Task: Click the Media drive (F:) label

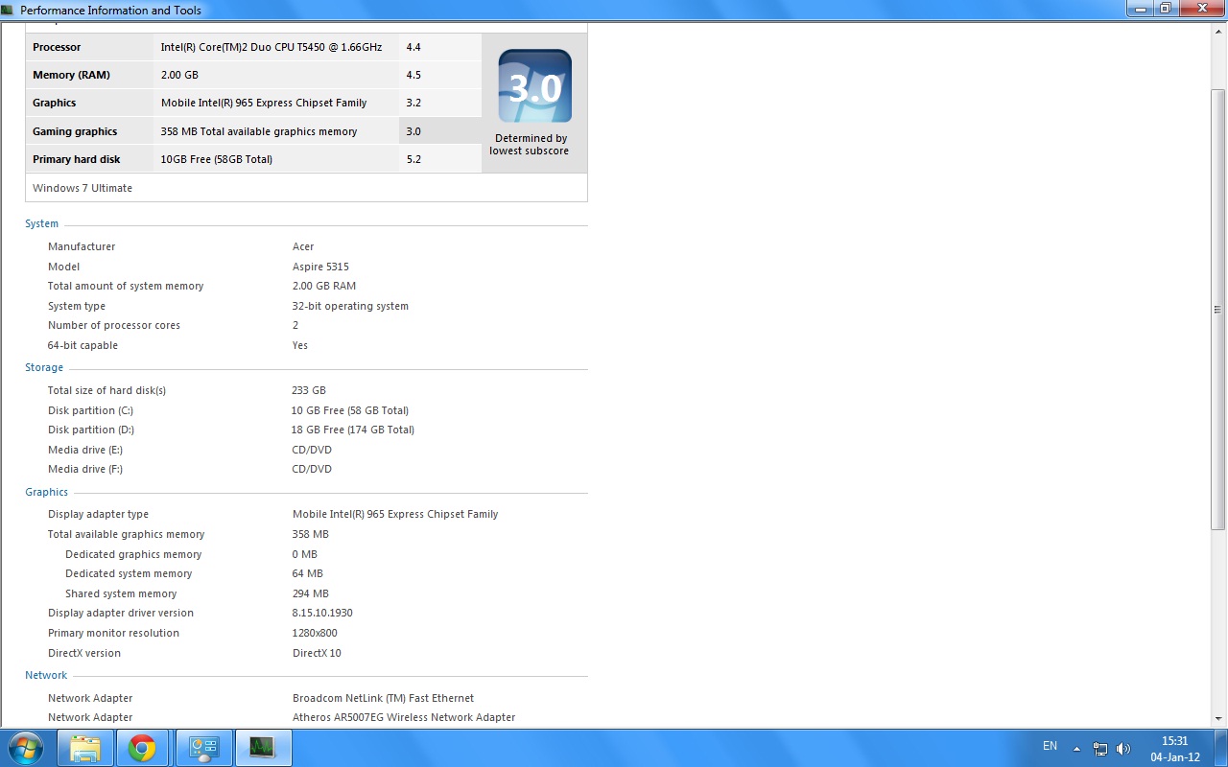Action: coord(85,469)
